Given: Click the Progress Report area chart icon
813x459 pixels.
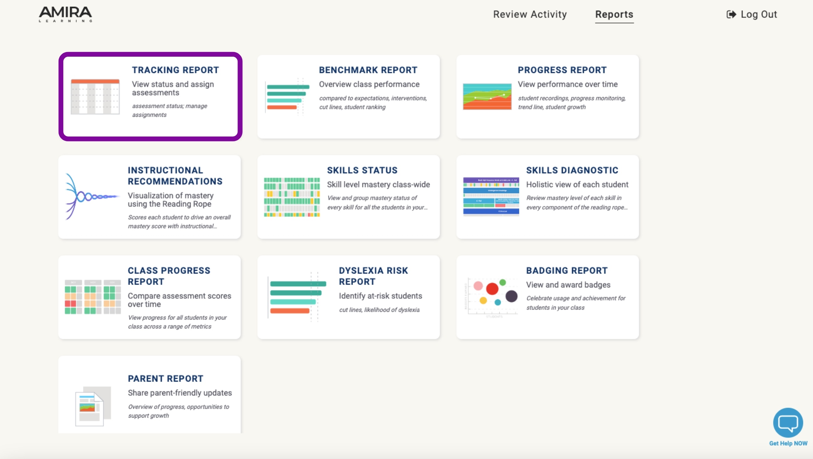Looking at the screenshot, I should tap(487, 96).
